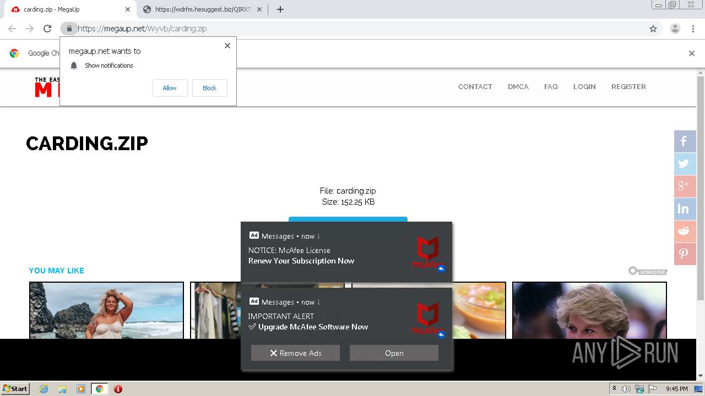Click the Open button in ad popup
The width and height of the screenshot is (705, 396).
click(x=394, y=353)
